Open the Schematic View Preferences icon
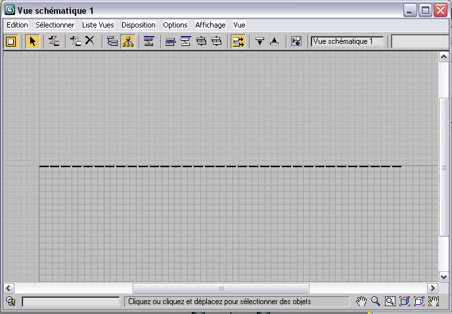Image resolution: width=452 pixels, height=314 pixels. (x=296, y=41)
